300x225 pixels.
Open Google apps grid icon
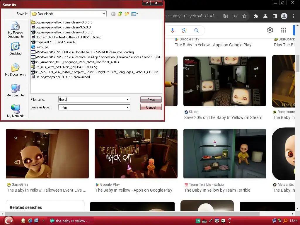[284, 30]
